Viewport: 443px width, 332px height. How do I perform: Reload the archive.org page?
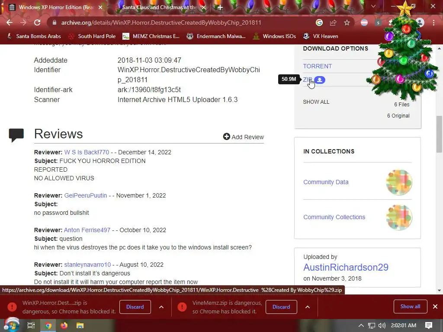coord(37,22)
